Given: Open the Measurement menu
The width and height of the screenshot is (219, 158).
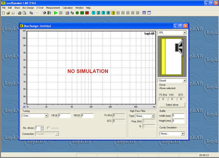Looking at the screenshot, I should click(53, 8).
